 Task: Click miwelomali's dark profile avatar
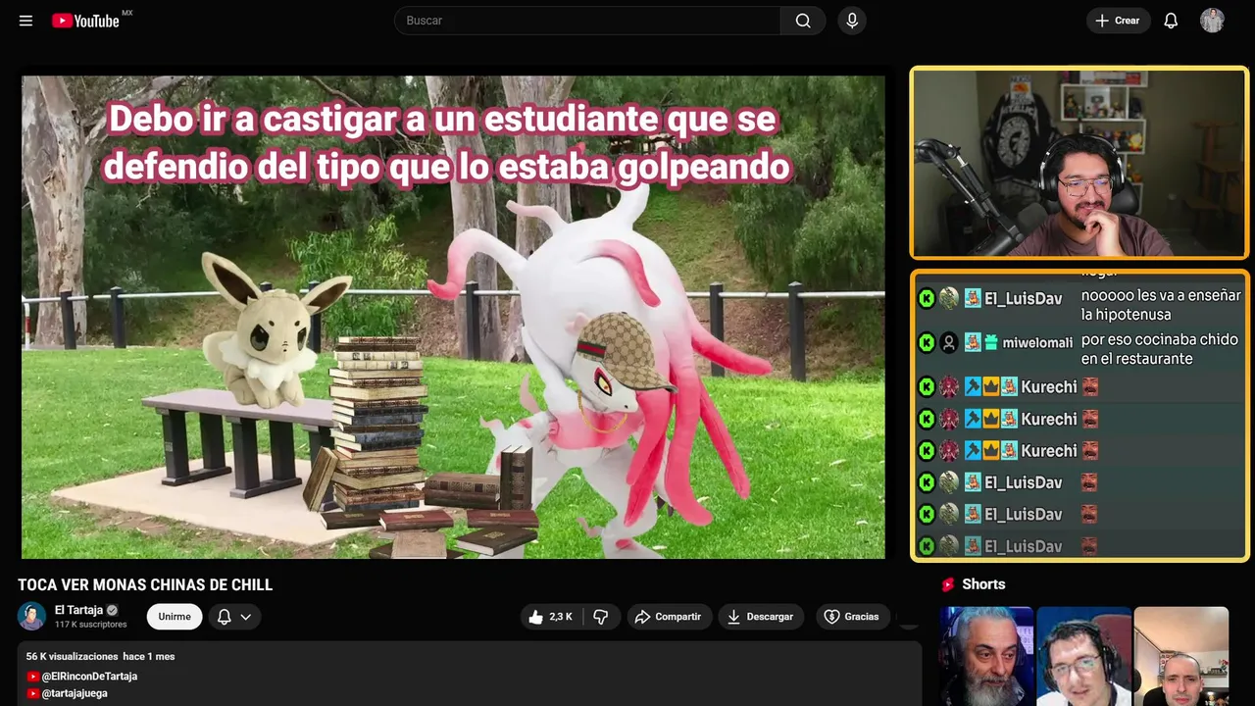coord(949,342)
